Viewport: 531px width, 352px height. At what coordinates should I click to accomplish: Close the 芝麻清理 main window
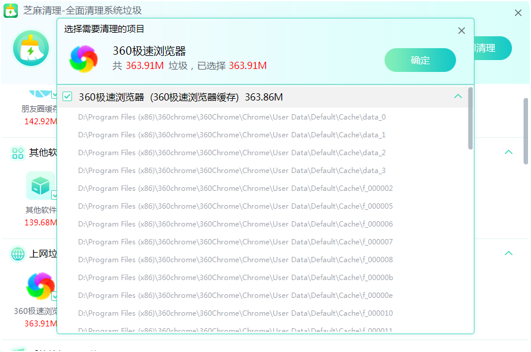coord(518,13)
